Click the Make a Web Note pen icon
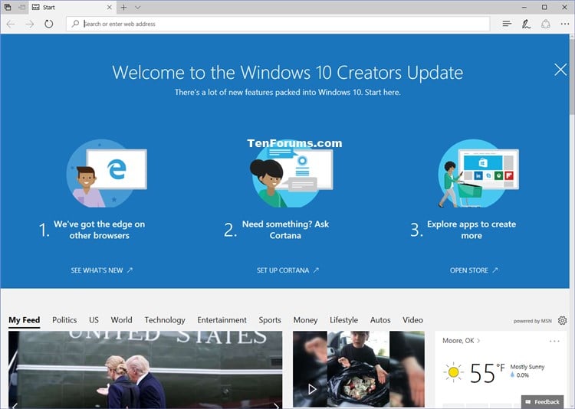 (x=526, y=25)
